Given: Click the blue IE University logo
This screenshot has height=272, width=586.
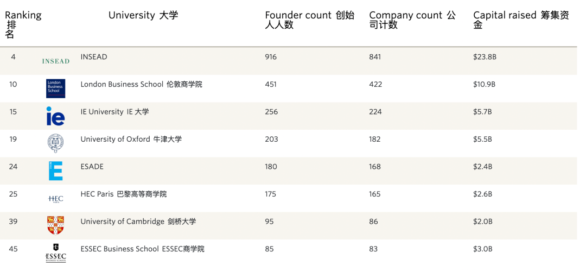Looking at the screenshot, I should coord(55,116).
